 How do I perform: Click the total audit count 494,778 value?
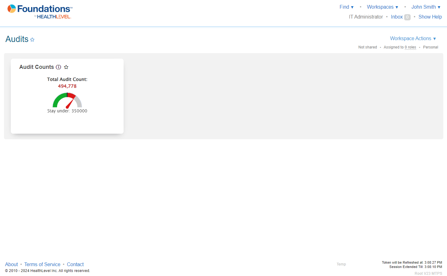coord(67,86)
